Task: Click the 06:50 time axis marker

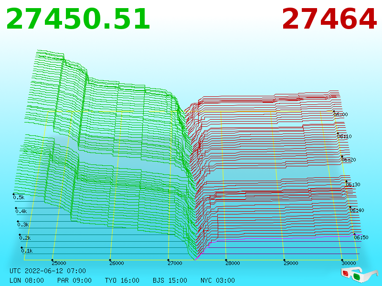Action: (361, 237)
